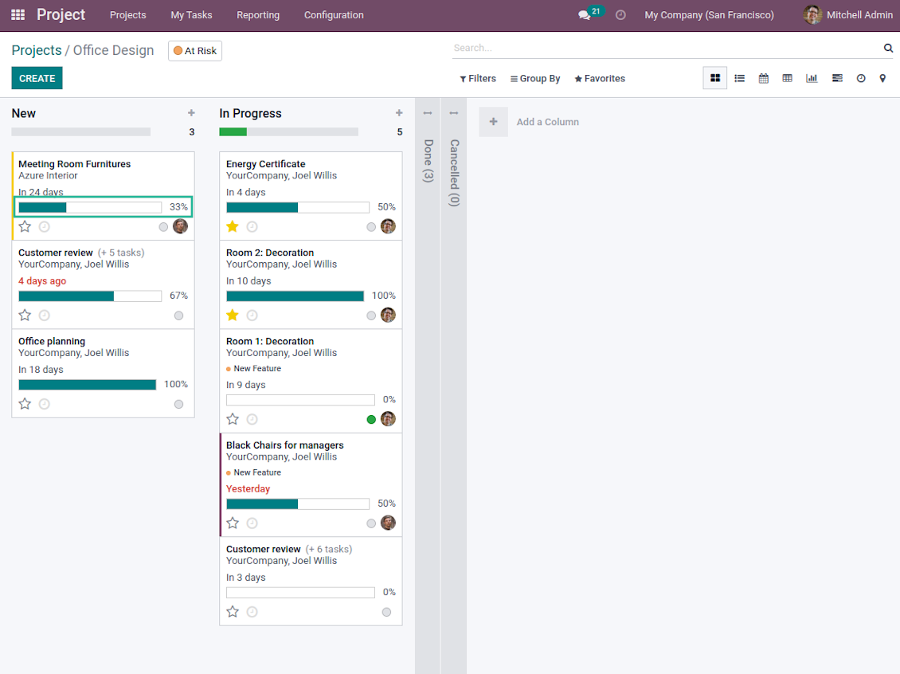Star the Black Chairs for managers task

click(233, 523)
